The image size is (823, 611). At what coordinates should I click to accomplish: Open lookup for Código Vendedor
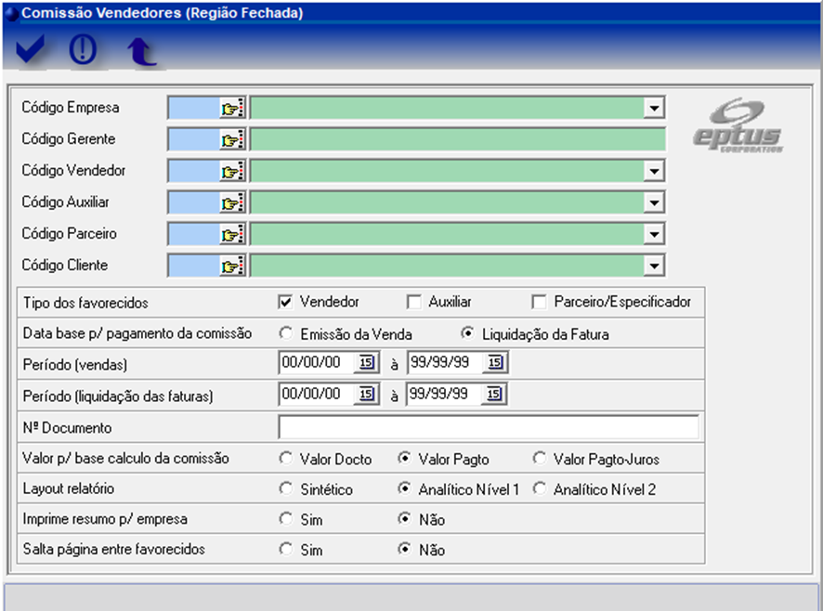(x=230, y=172)
